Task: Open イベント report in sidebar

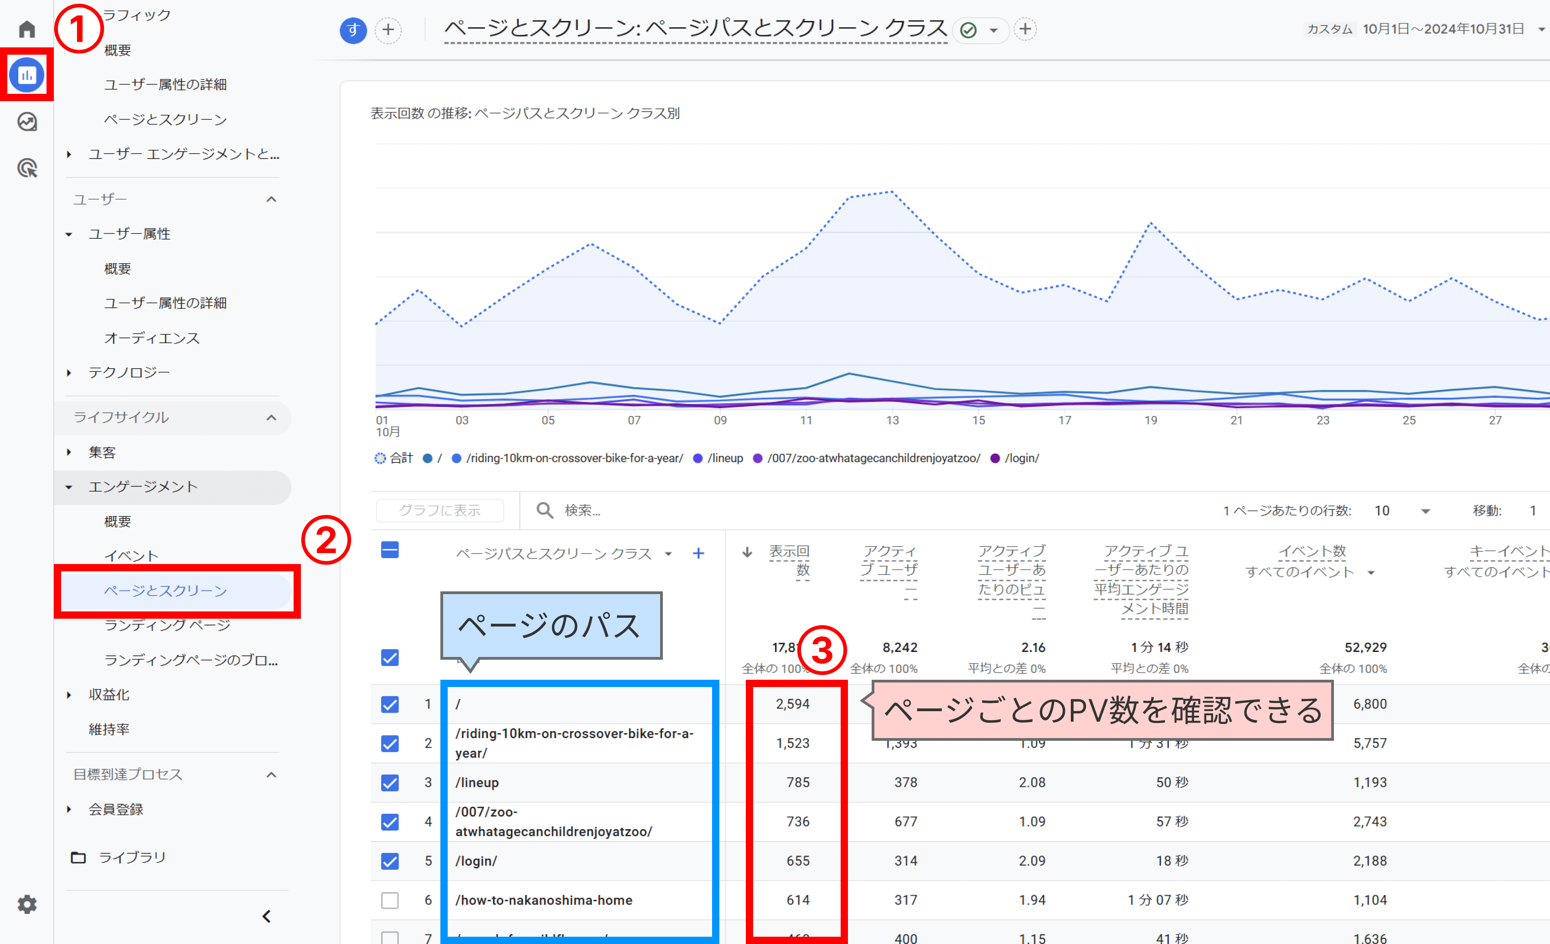Action: (x=131, y=555)
